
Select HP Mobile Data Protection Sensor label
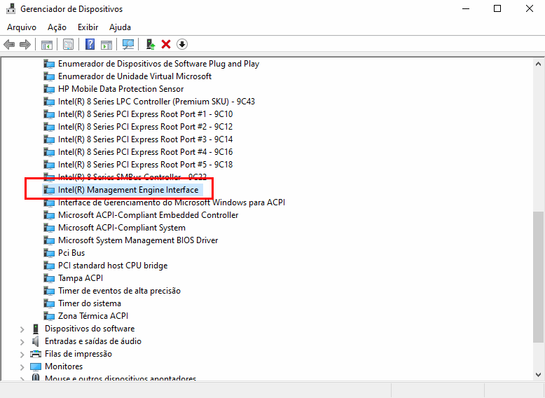click(x=120, y=89)
